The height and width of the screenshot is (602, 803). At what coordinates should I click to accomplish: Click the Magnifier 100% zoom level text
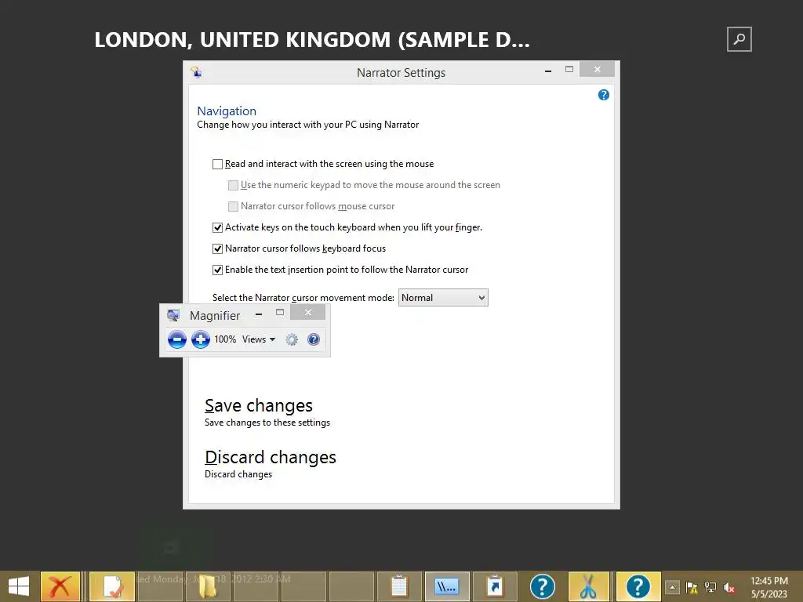(x=225, y=339)
